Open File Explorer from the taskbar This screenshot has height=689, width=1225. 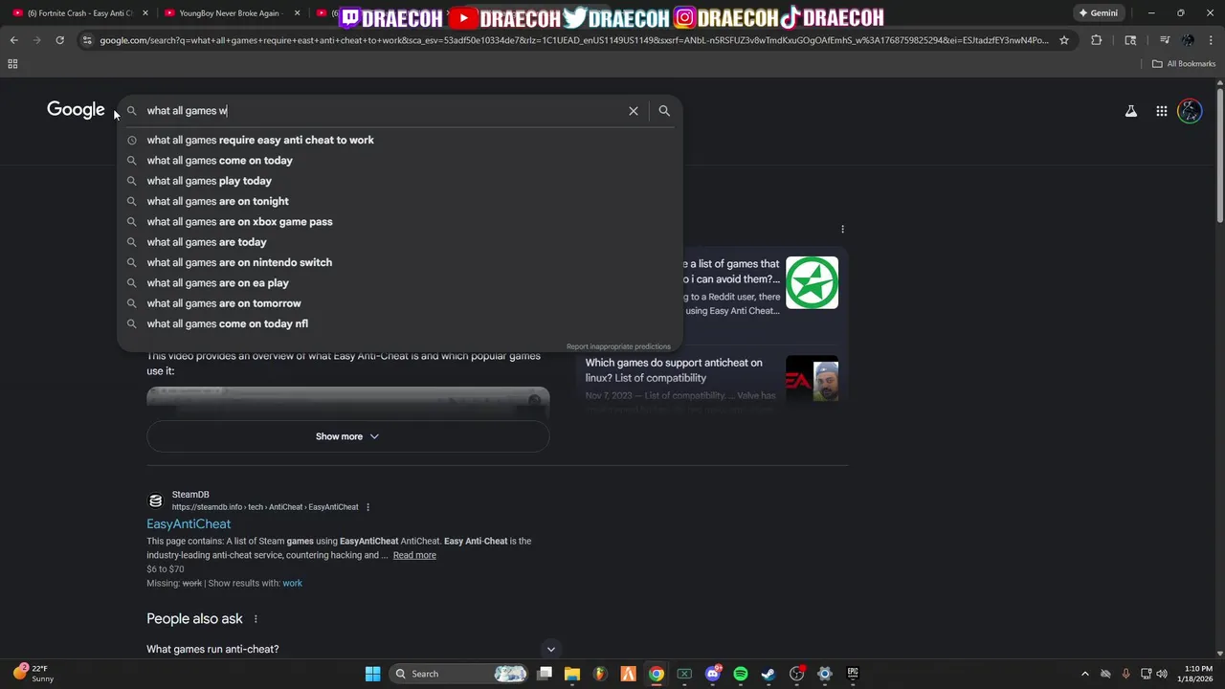pos(571,674)
